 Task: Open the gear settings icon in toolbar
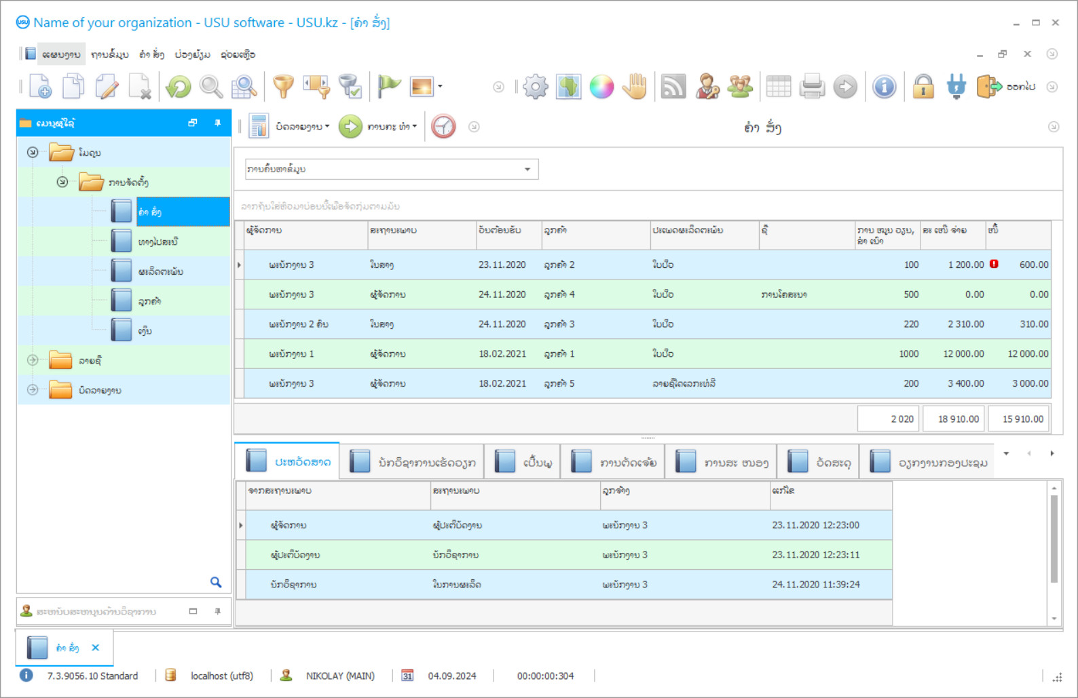point(535,87)
